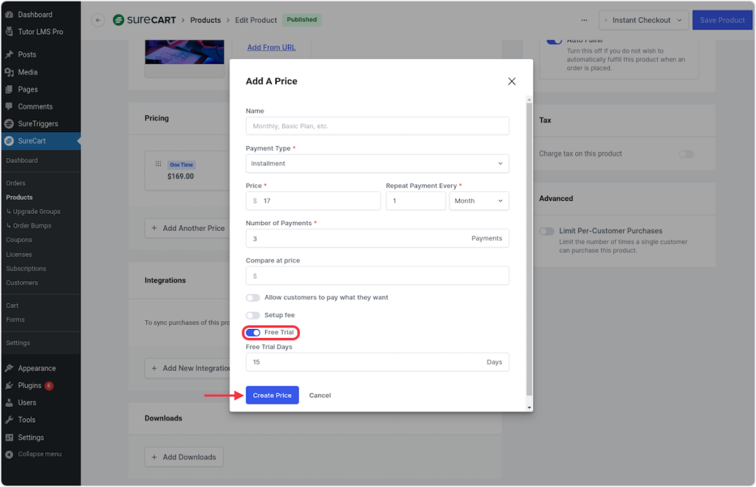Go to Subscriptions menu item
756x487 pixels.
coord(26,269)
